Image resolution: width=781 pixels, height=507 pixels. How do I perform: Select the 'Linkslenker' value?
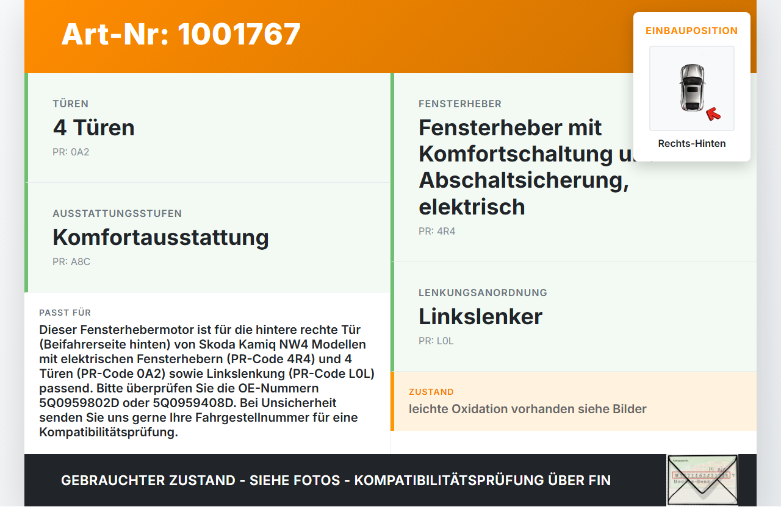pos(481,316)
